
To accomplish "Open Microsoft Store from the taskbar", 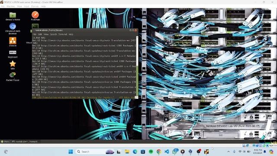I will [x=143, y=152].
